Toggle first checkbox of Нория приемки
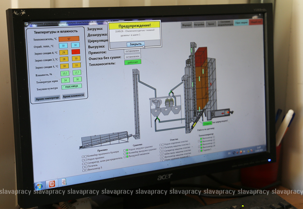 (x=83, y=160)
